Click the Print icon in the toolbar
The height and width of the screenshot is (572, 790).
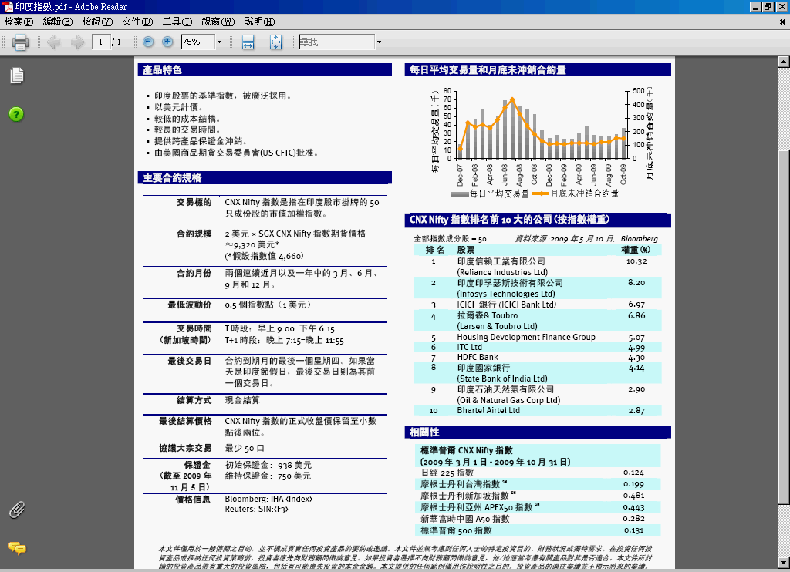[20, 42]
